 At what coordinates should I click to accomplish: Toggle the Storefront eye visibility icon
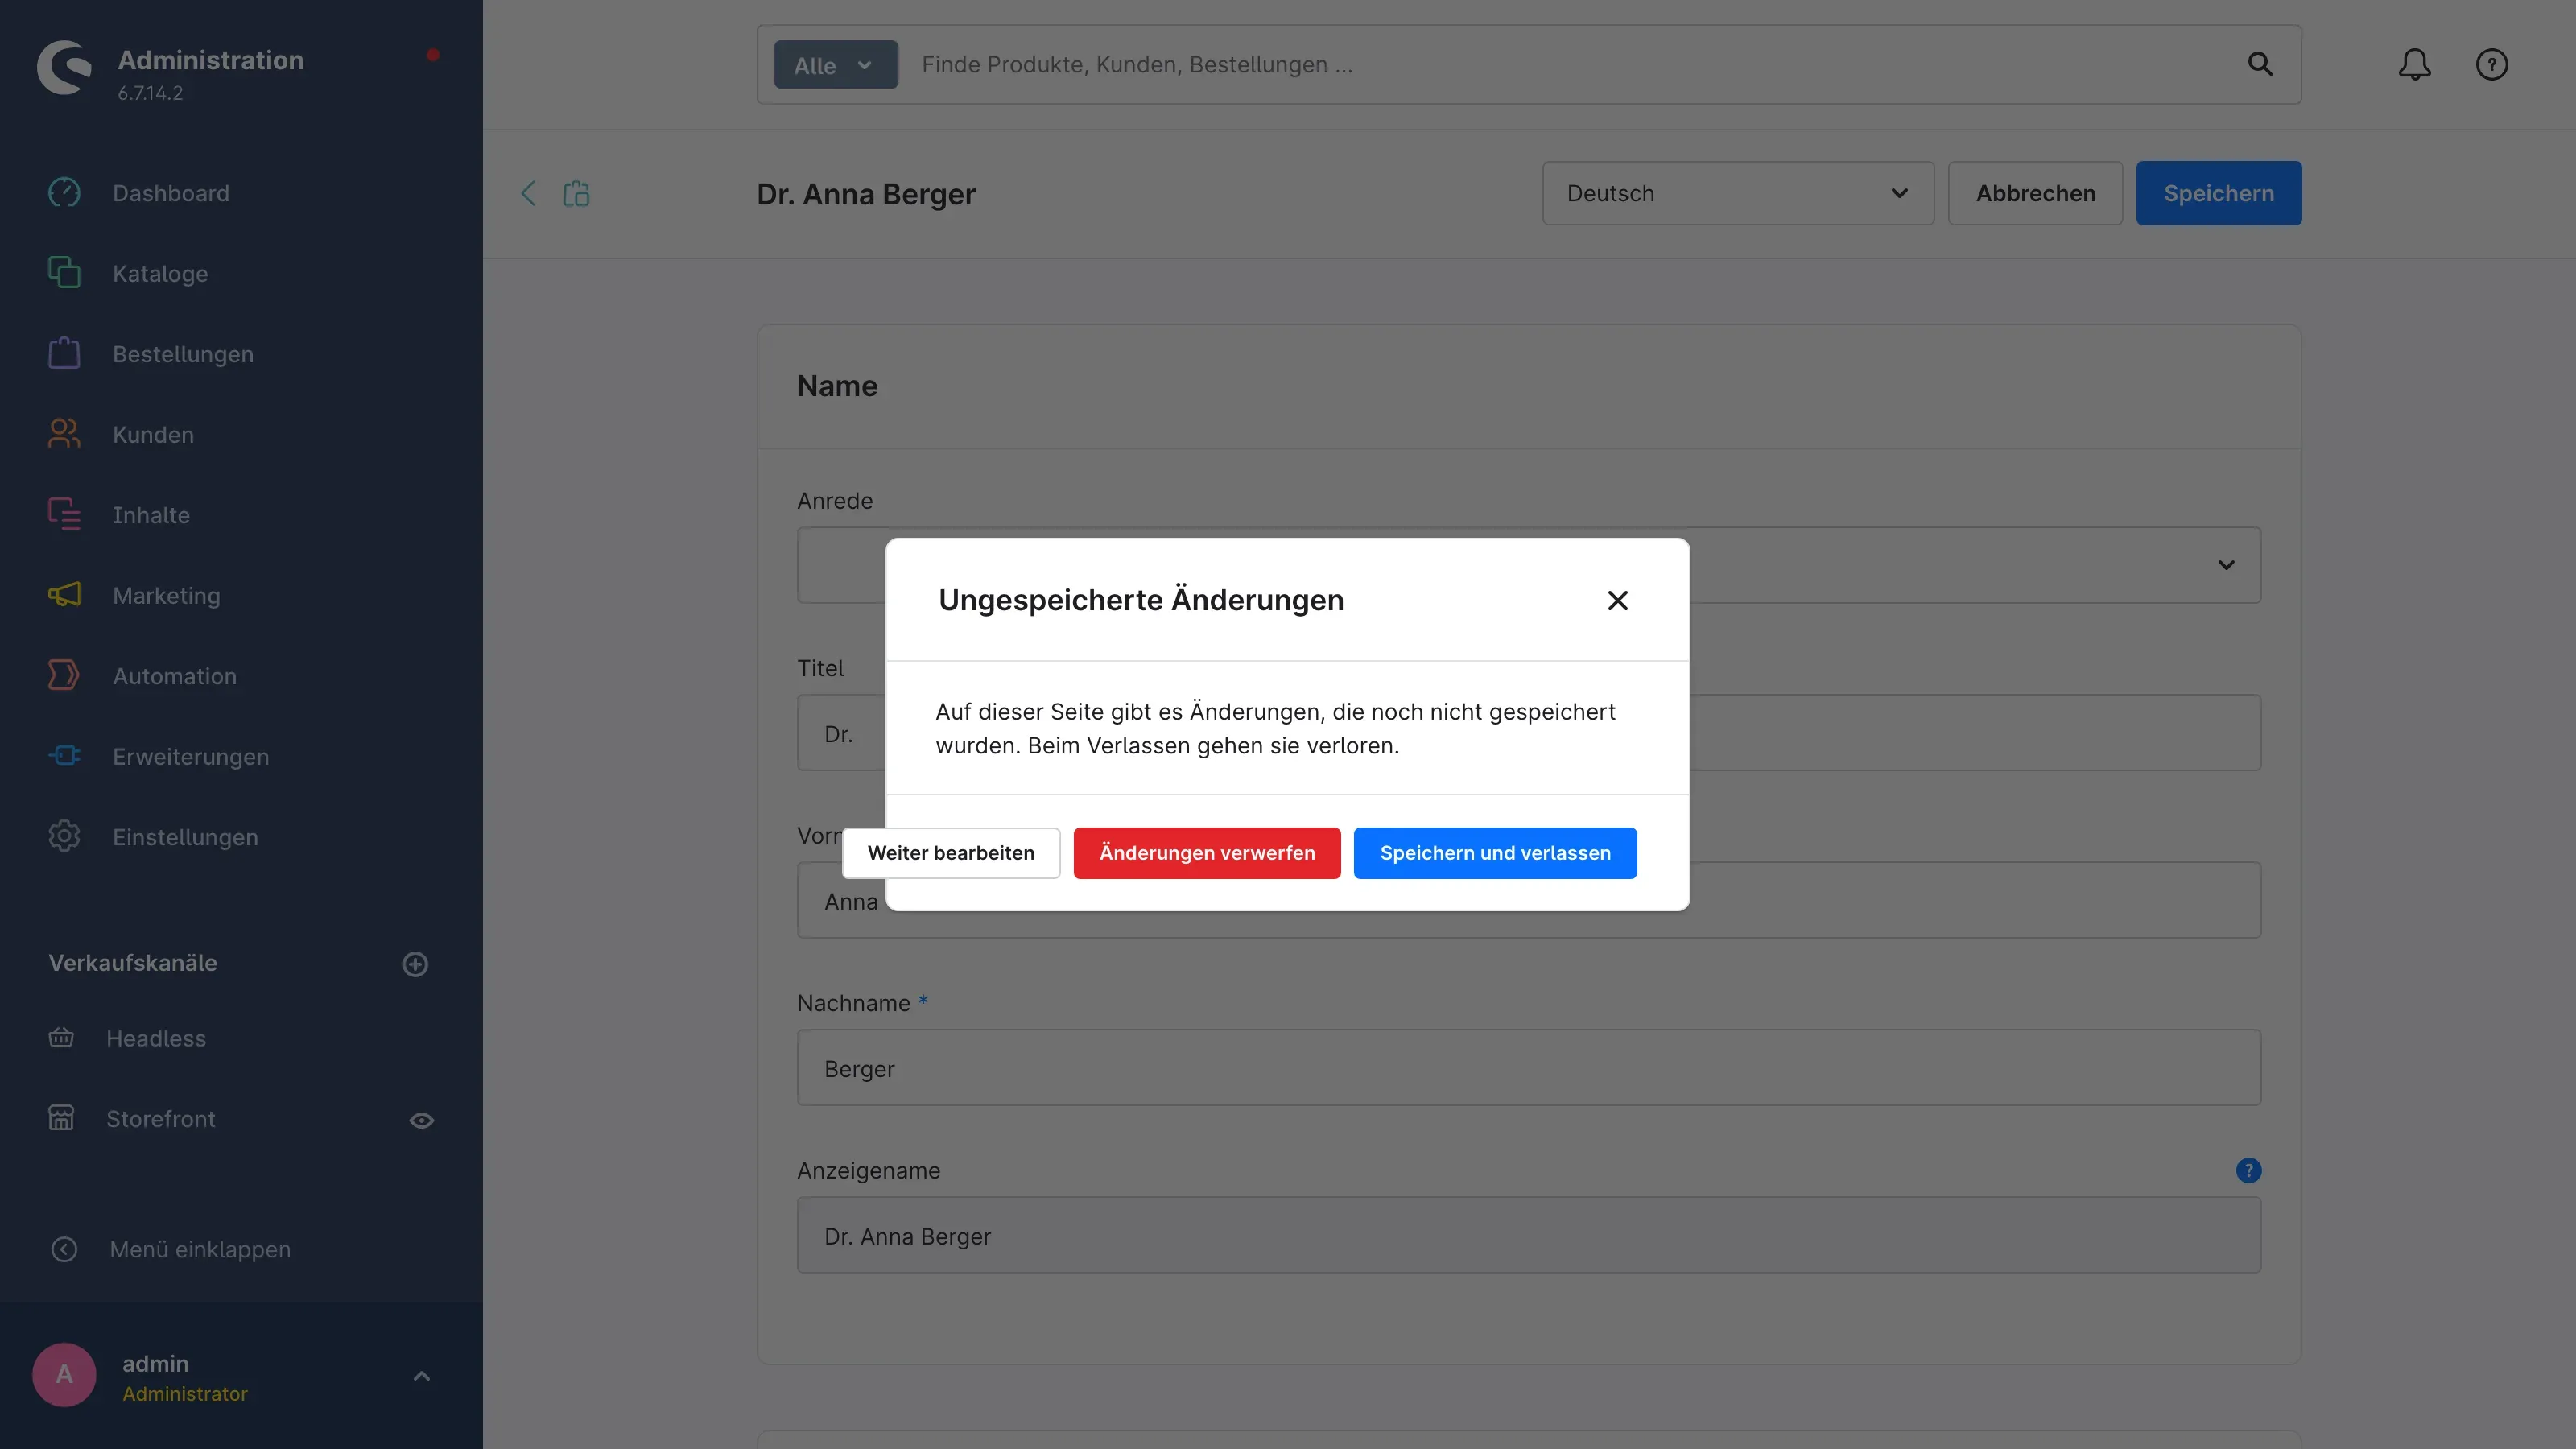(x=421, y=1120)
